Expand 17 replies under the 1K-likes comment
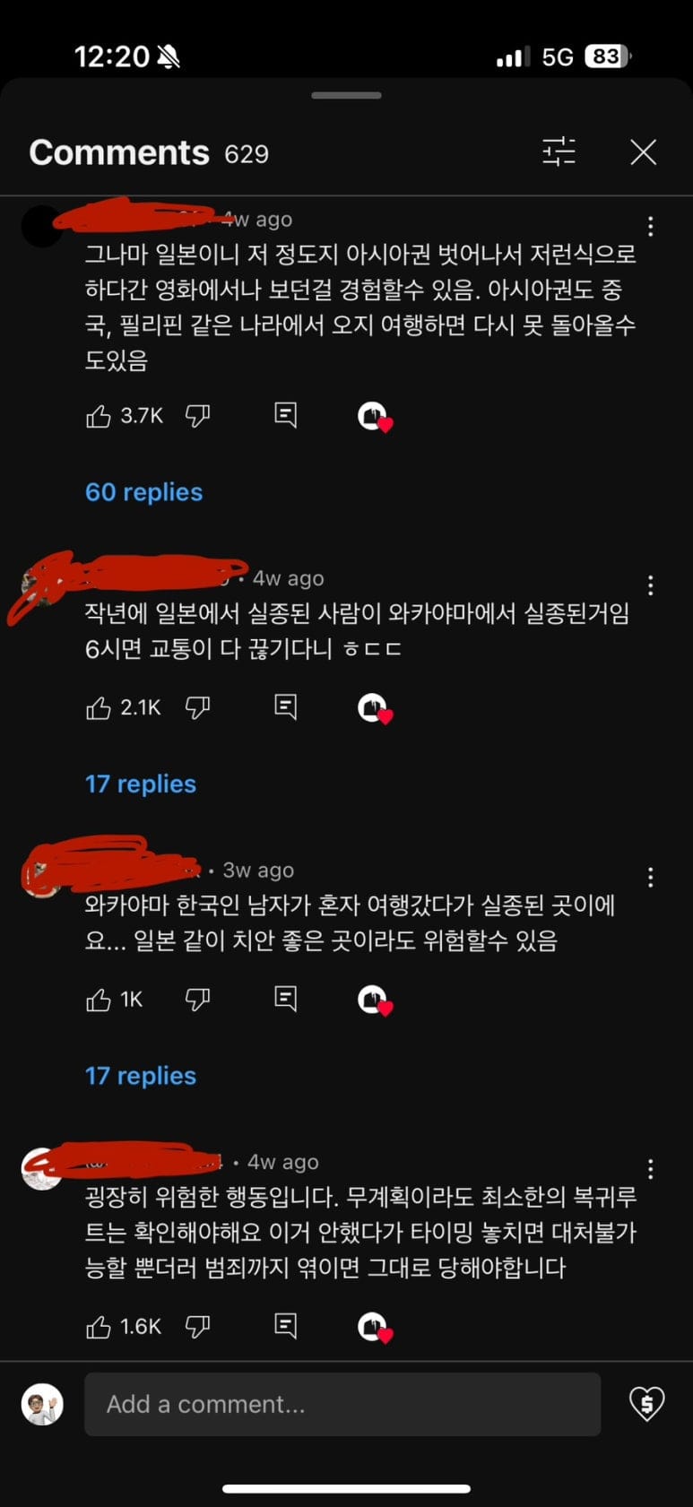 click(x=141, y=1076)
